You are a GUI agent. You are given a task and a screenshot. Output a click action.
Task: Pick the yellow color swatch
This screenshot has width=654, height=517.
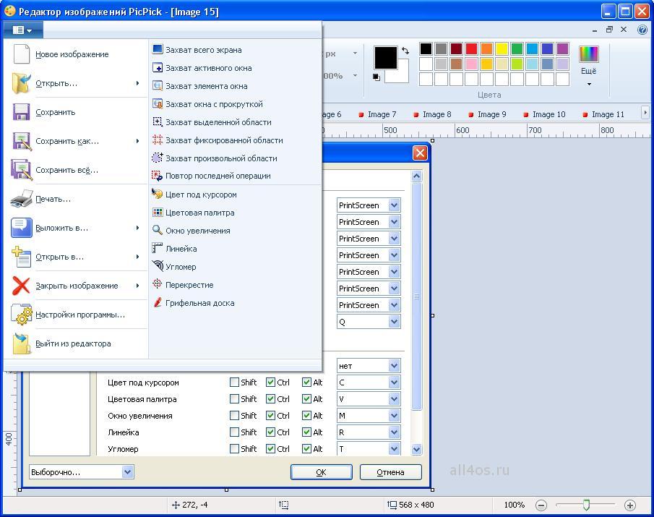pyautogui.click(x=502, y=49)
